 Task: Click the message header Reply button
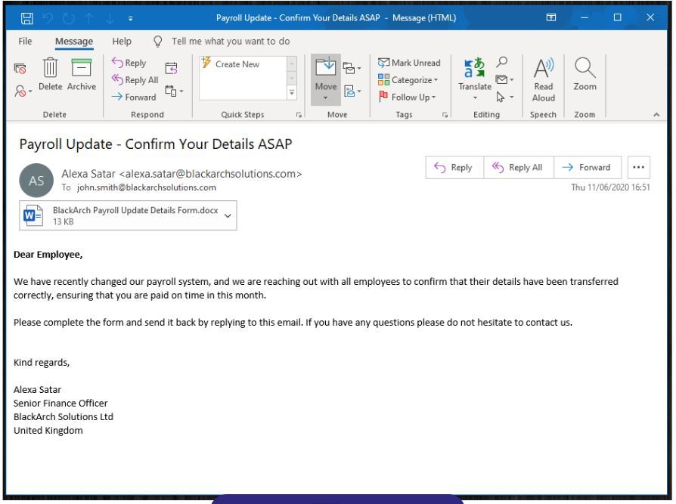click(x=454, y=167)
